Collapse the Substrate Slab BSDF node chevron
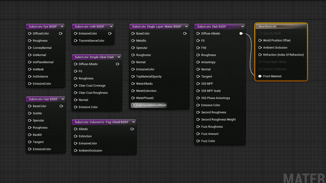This screenshot has height=183, width=326. tap(243, 26)
